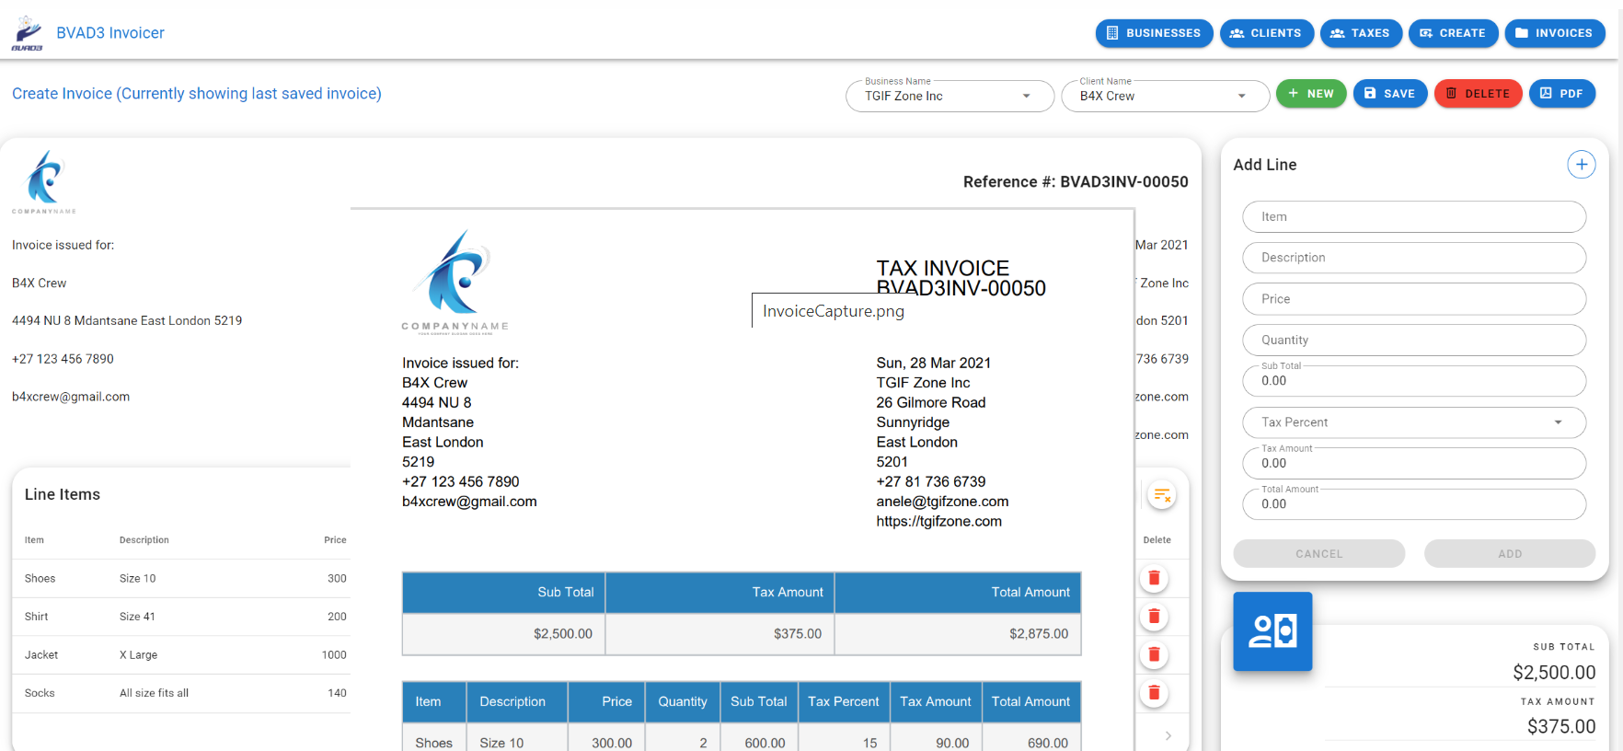Click the $2,500.00 sub total in summary card
The height and width of the screenshot is (751, 1623).
pyautogui.click(x=1554, y=673)
